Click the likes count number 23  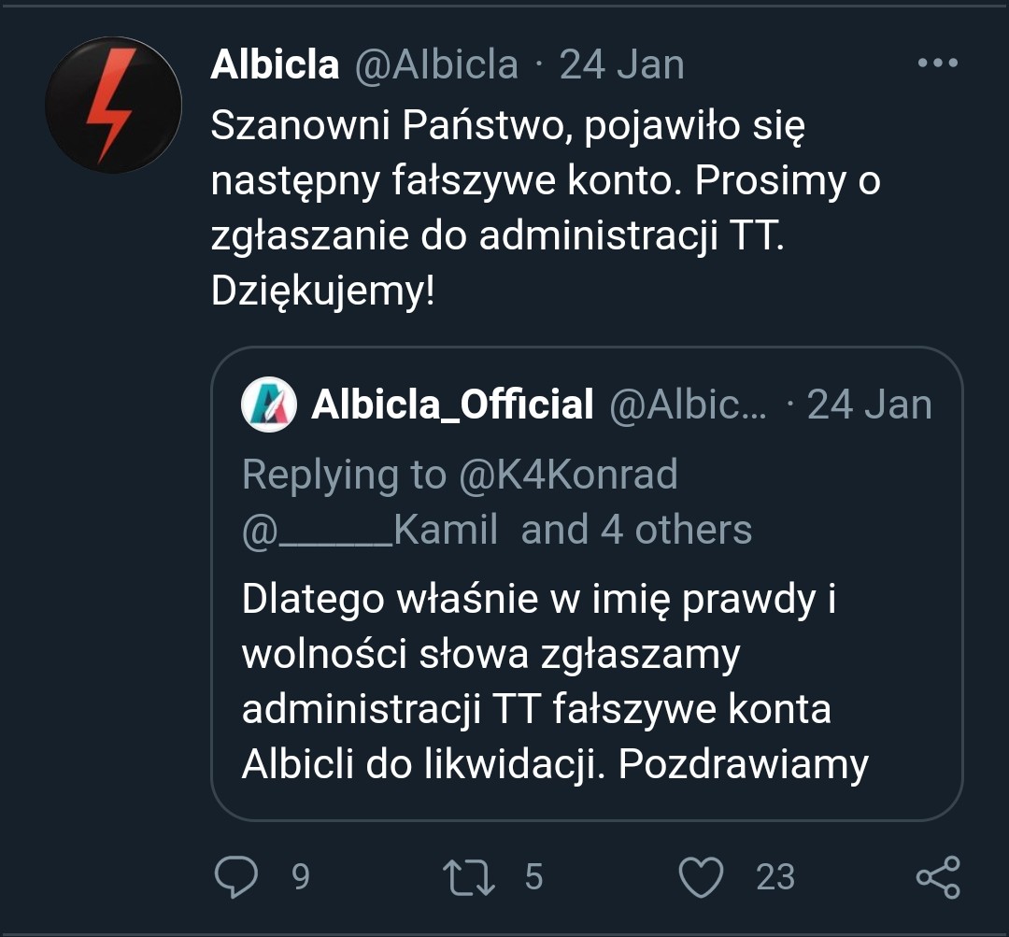pyautogui.click(x=775, y=877)
